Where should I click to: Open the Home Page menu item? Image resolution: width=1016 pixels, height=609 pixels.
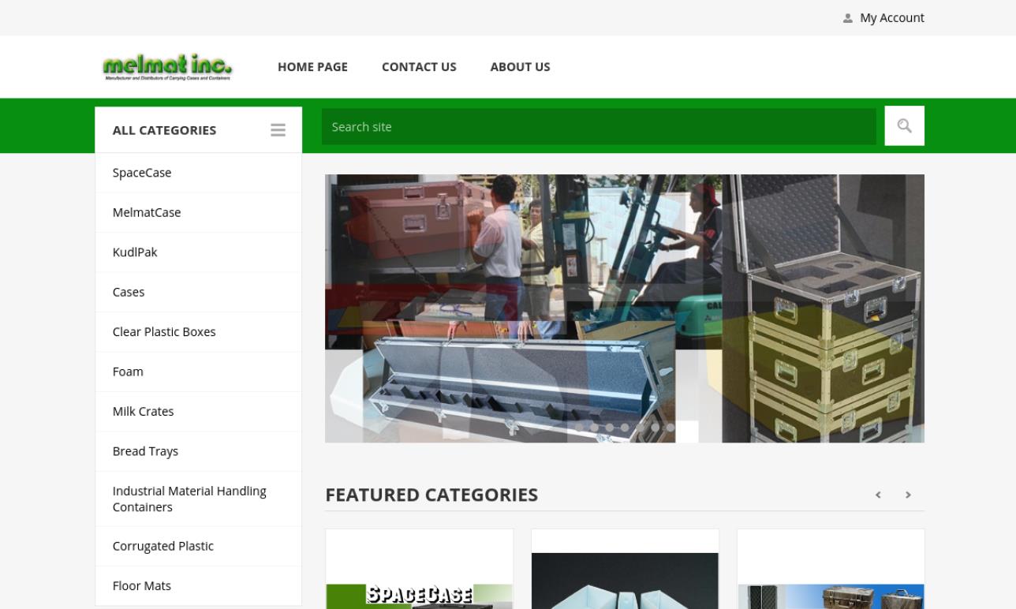pyautogui.click(x=312, y=67)
